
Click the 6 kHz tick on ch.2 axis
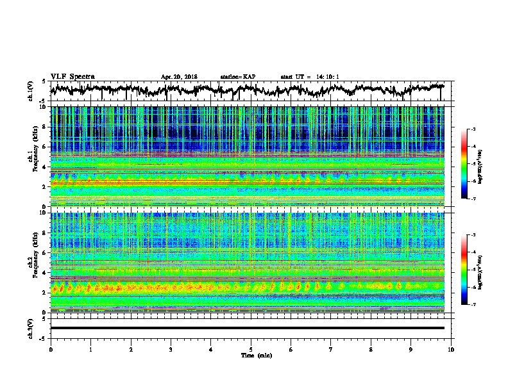click(x=46, y=252)
